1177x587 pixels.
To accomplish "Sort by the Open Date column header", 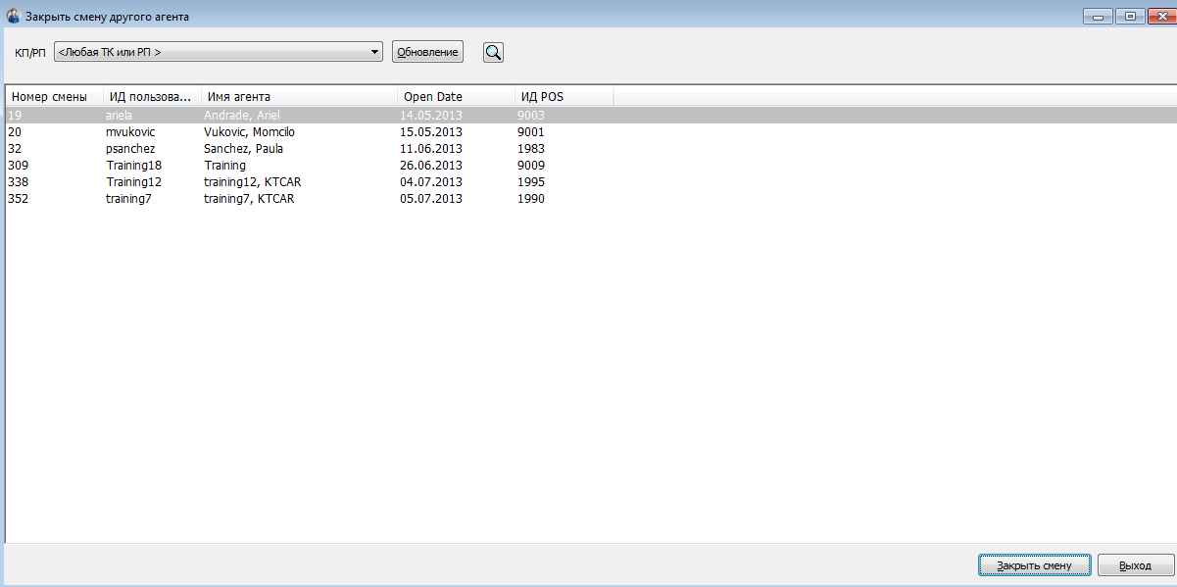I will (456, 96).
